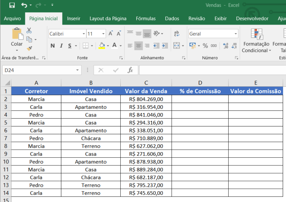This screenshot has height=202, width=286.
Task: Open the Arquivo tab
Action: pyautogui.click(x=12, y=19)
